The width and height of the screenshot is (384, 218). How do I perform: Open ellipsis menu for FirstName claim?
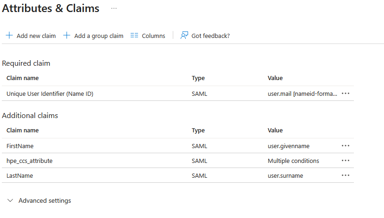345,146
